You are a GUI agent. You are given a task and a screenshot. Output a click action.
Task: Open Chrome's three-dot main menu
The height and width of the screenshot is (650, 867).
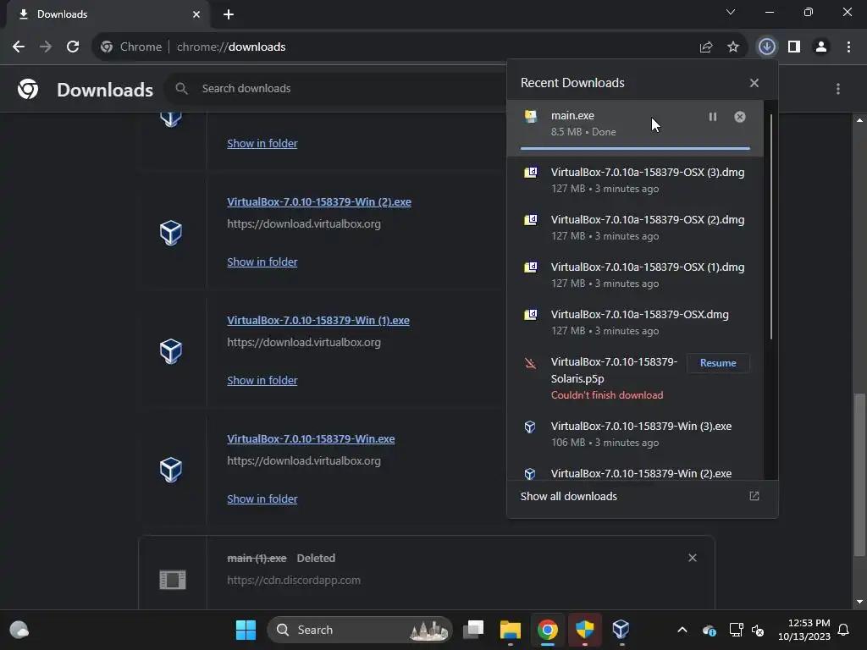pyautogui.click(x=848, y=47)
